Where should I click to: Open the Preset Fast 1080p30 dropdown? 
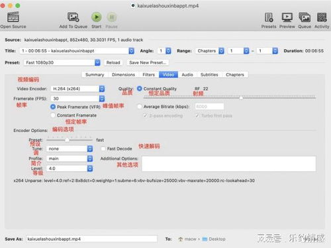(62, 62)
